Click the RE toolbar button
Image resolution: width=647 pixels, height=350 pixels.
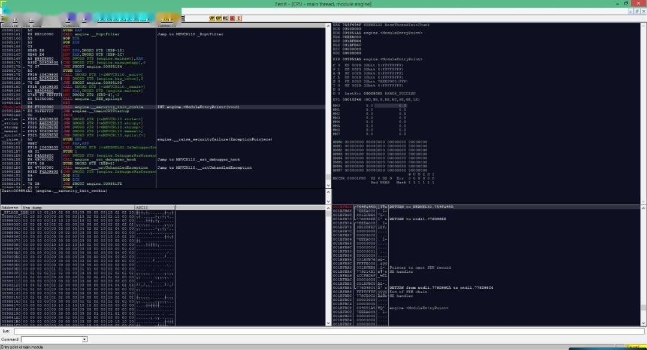tap(225, 18)
